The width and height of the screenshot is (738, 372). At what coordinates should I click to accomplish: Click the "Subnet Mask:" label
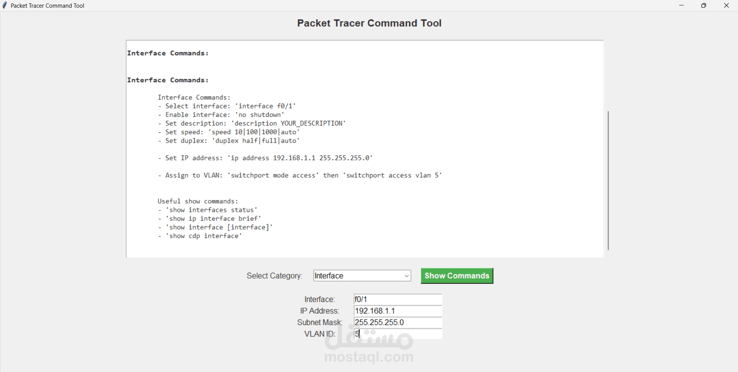[320, 322]
